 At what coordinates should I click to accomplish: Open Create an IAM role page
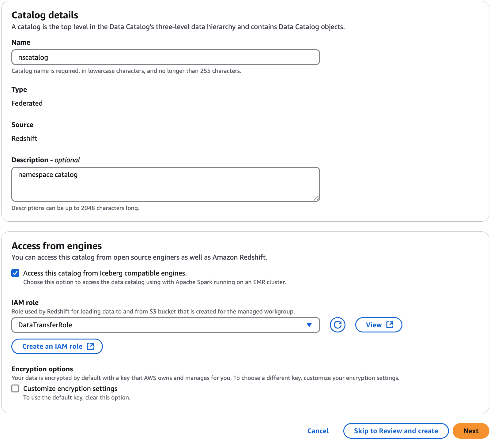tap(57, 346)
